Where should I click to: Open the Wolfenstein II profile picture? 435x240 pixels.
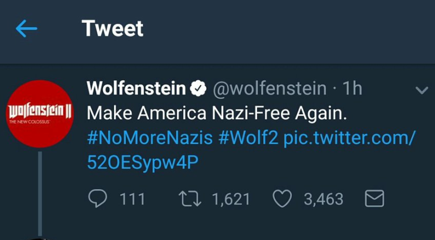39,114
